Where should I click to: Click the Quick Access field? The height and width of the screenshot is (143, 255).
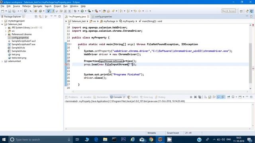coord(229,11)
